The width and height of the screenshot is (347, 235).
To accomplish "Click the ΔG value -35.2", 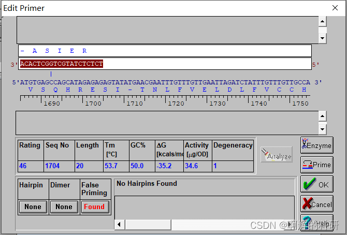I will [164, 166].
